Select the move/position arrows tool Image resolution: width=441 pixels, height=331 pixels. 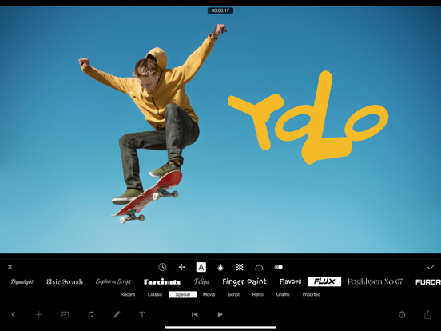[181, 267]
